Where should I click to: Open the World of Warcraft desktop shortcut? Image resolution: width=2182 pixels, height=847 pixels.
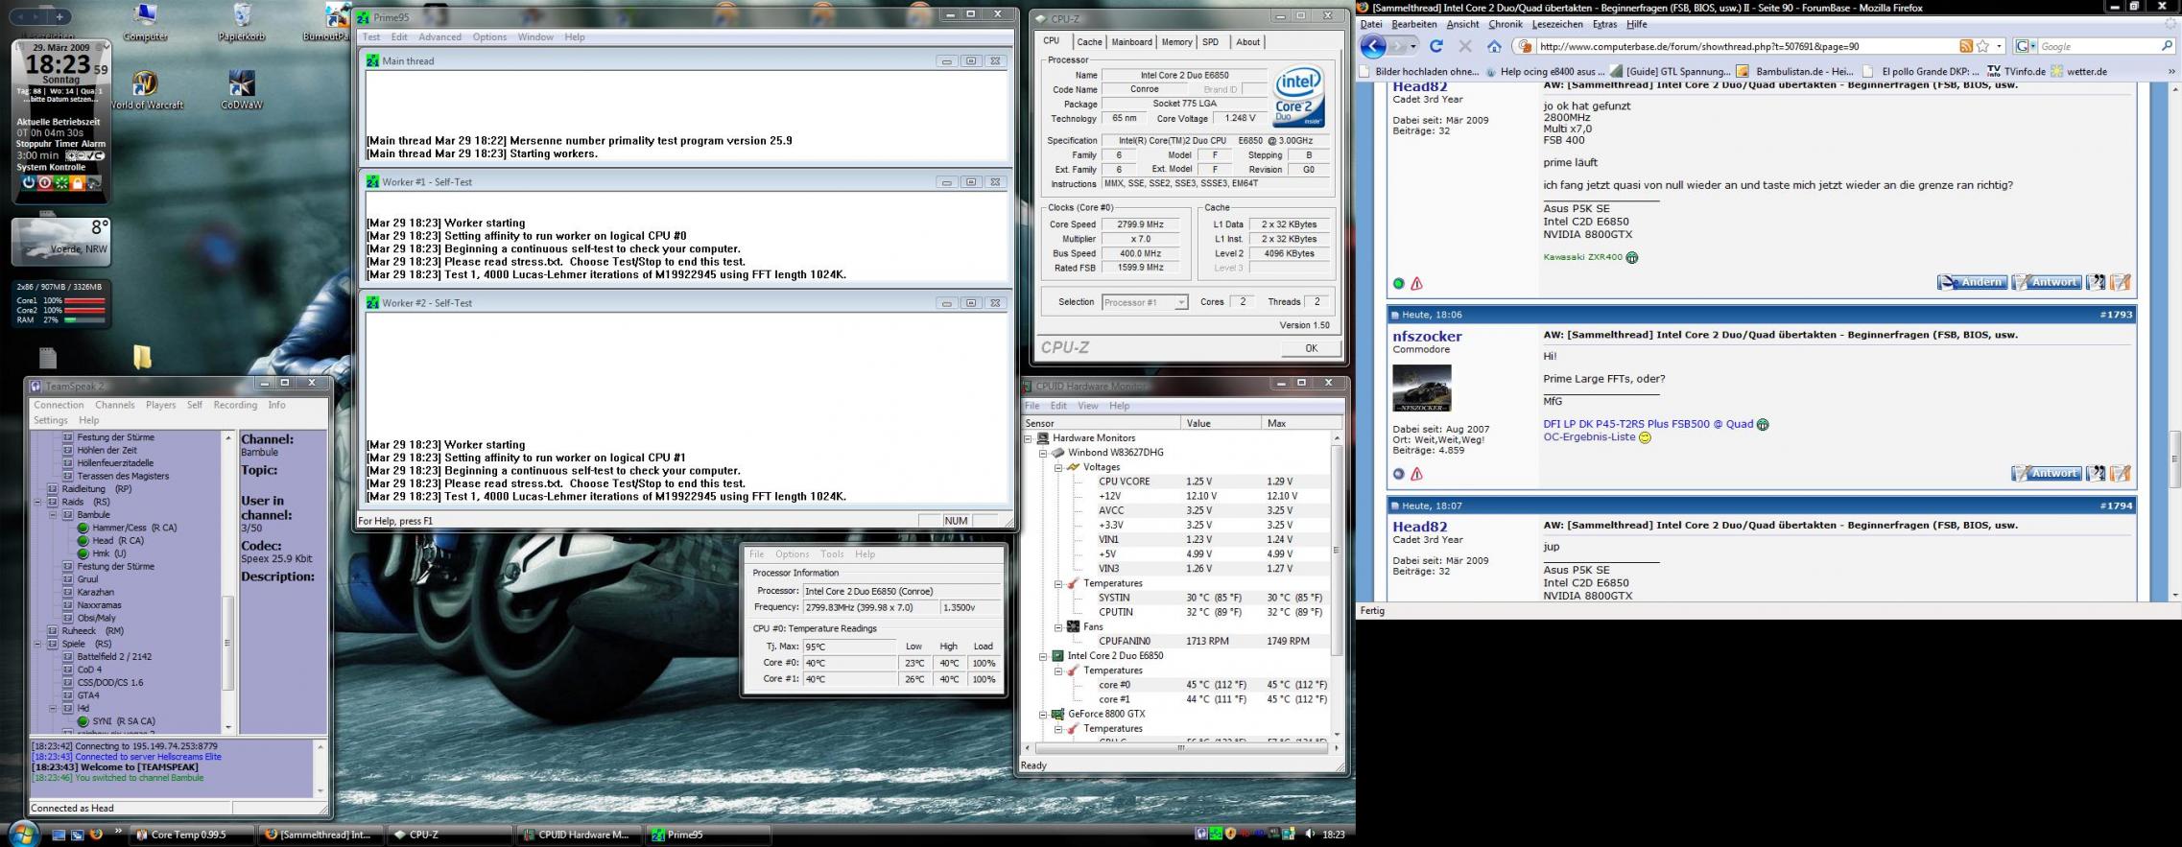(145, 88)
